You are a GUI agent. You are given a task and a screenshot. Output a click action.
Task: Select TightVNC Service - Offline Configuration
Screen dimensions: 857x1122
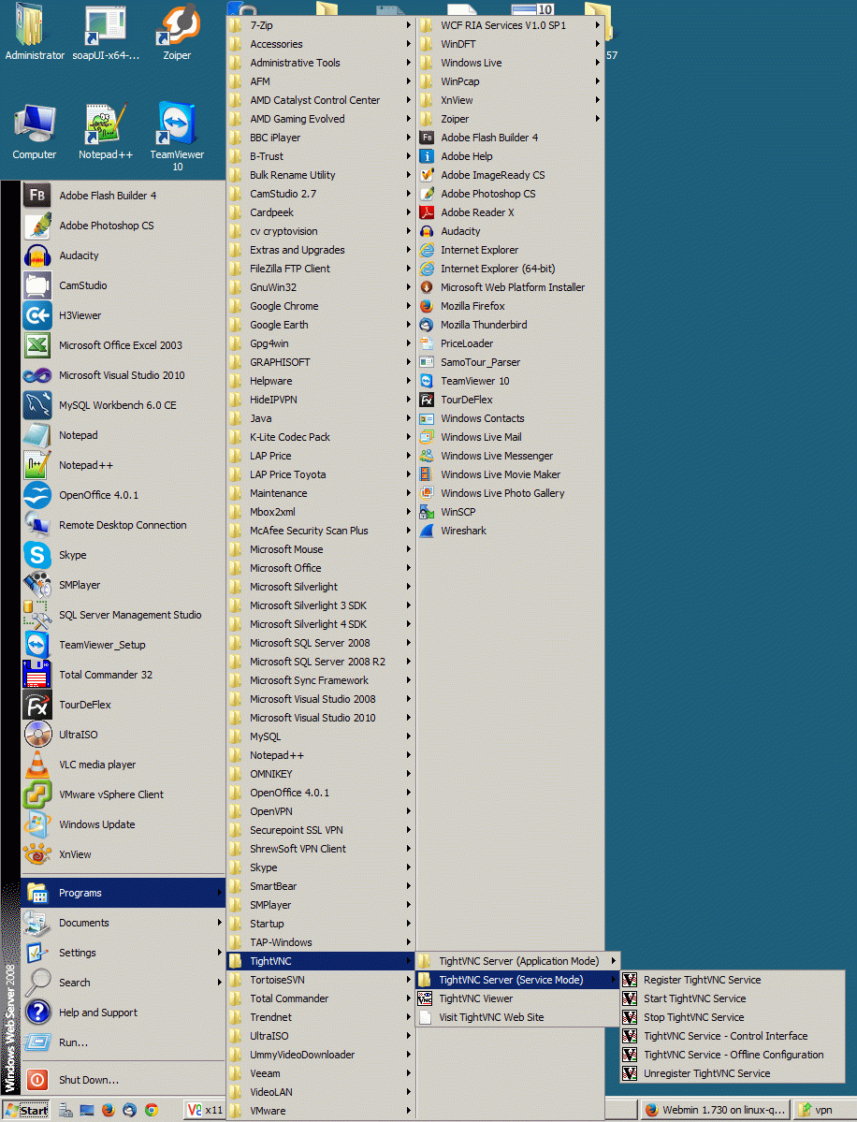(x=733, y=1055)
